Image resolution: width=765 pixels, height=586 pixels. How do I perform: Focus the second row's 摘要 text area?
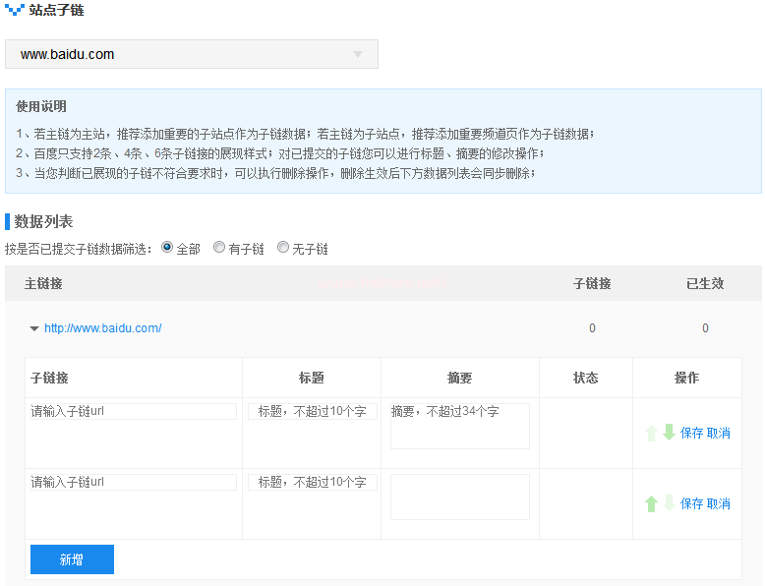tap(459, 497)
